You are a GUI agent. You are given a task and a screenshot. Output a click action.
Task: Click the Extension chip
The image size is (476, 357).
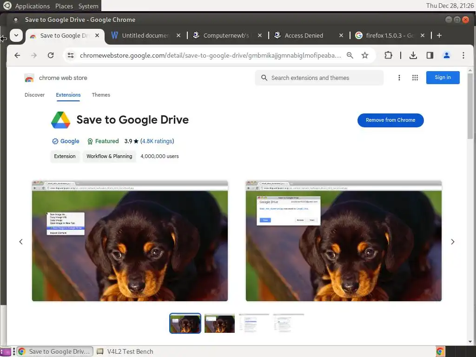(65, 156)
